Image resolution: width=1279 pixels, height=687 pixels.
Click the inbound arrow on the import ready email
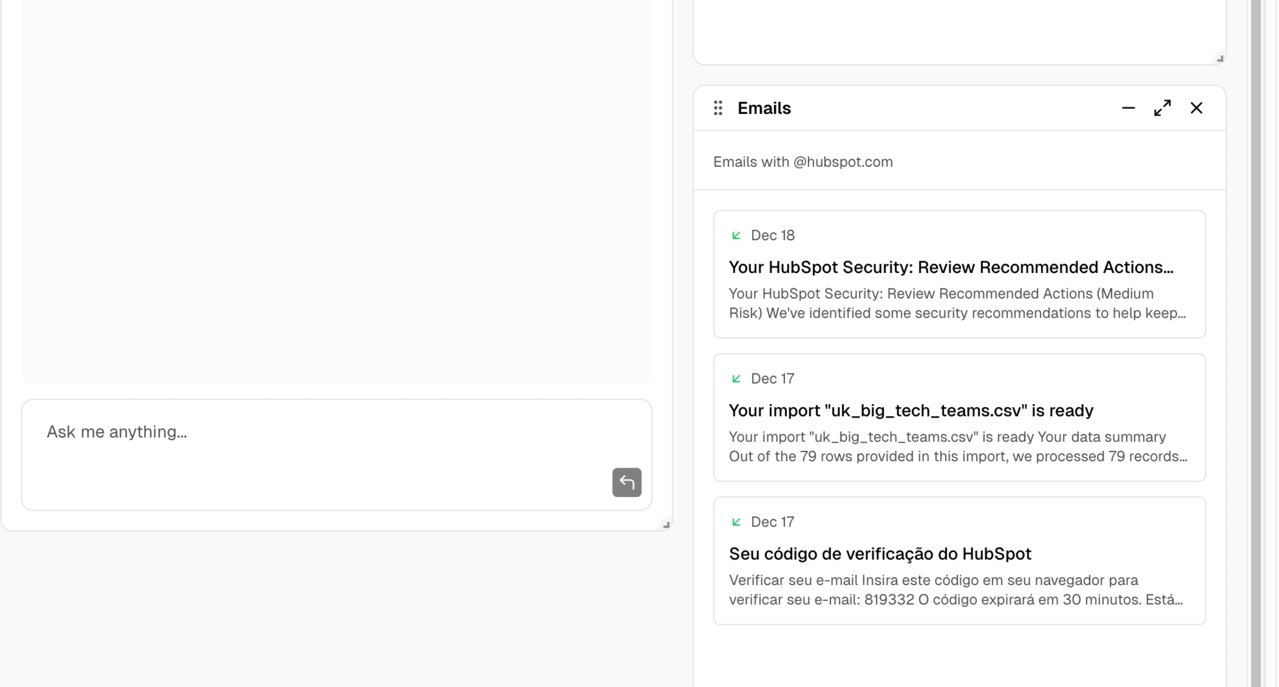coord(736,378)
